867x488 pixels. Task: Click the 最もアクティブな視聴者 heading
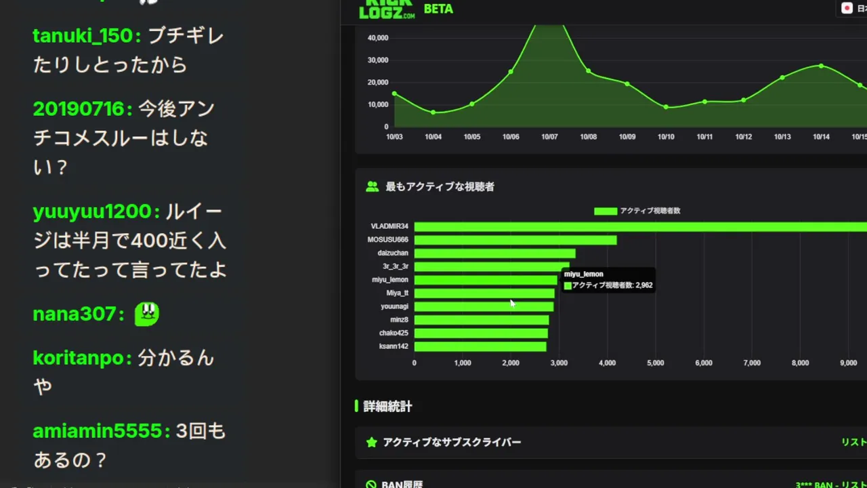pos(440,186)
